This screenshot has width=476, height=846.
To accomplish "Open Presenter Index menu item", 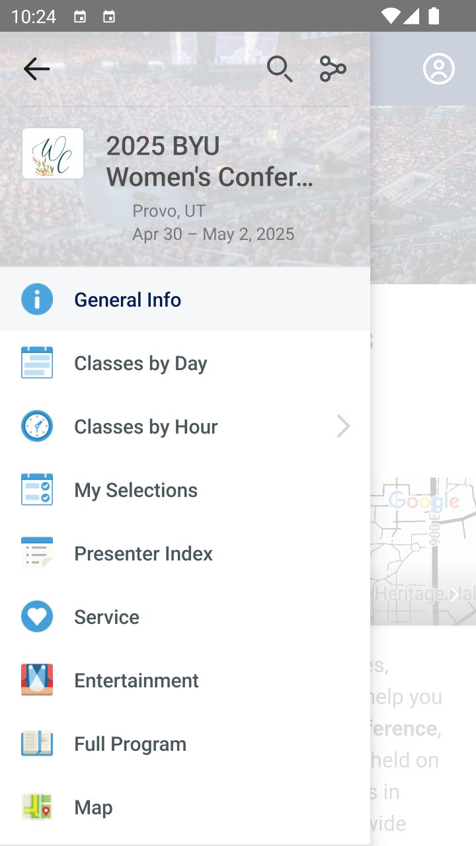I will 185,553.
